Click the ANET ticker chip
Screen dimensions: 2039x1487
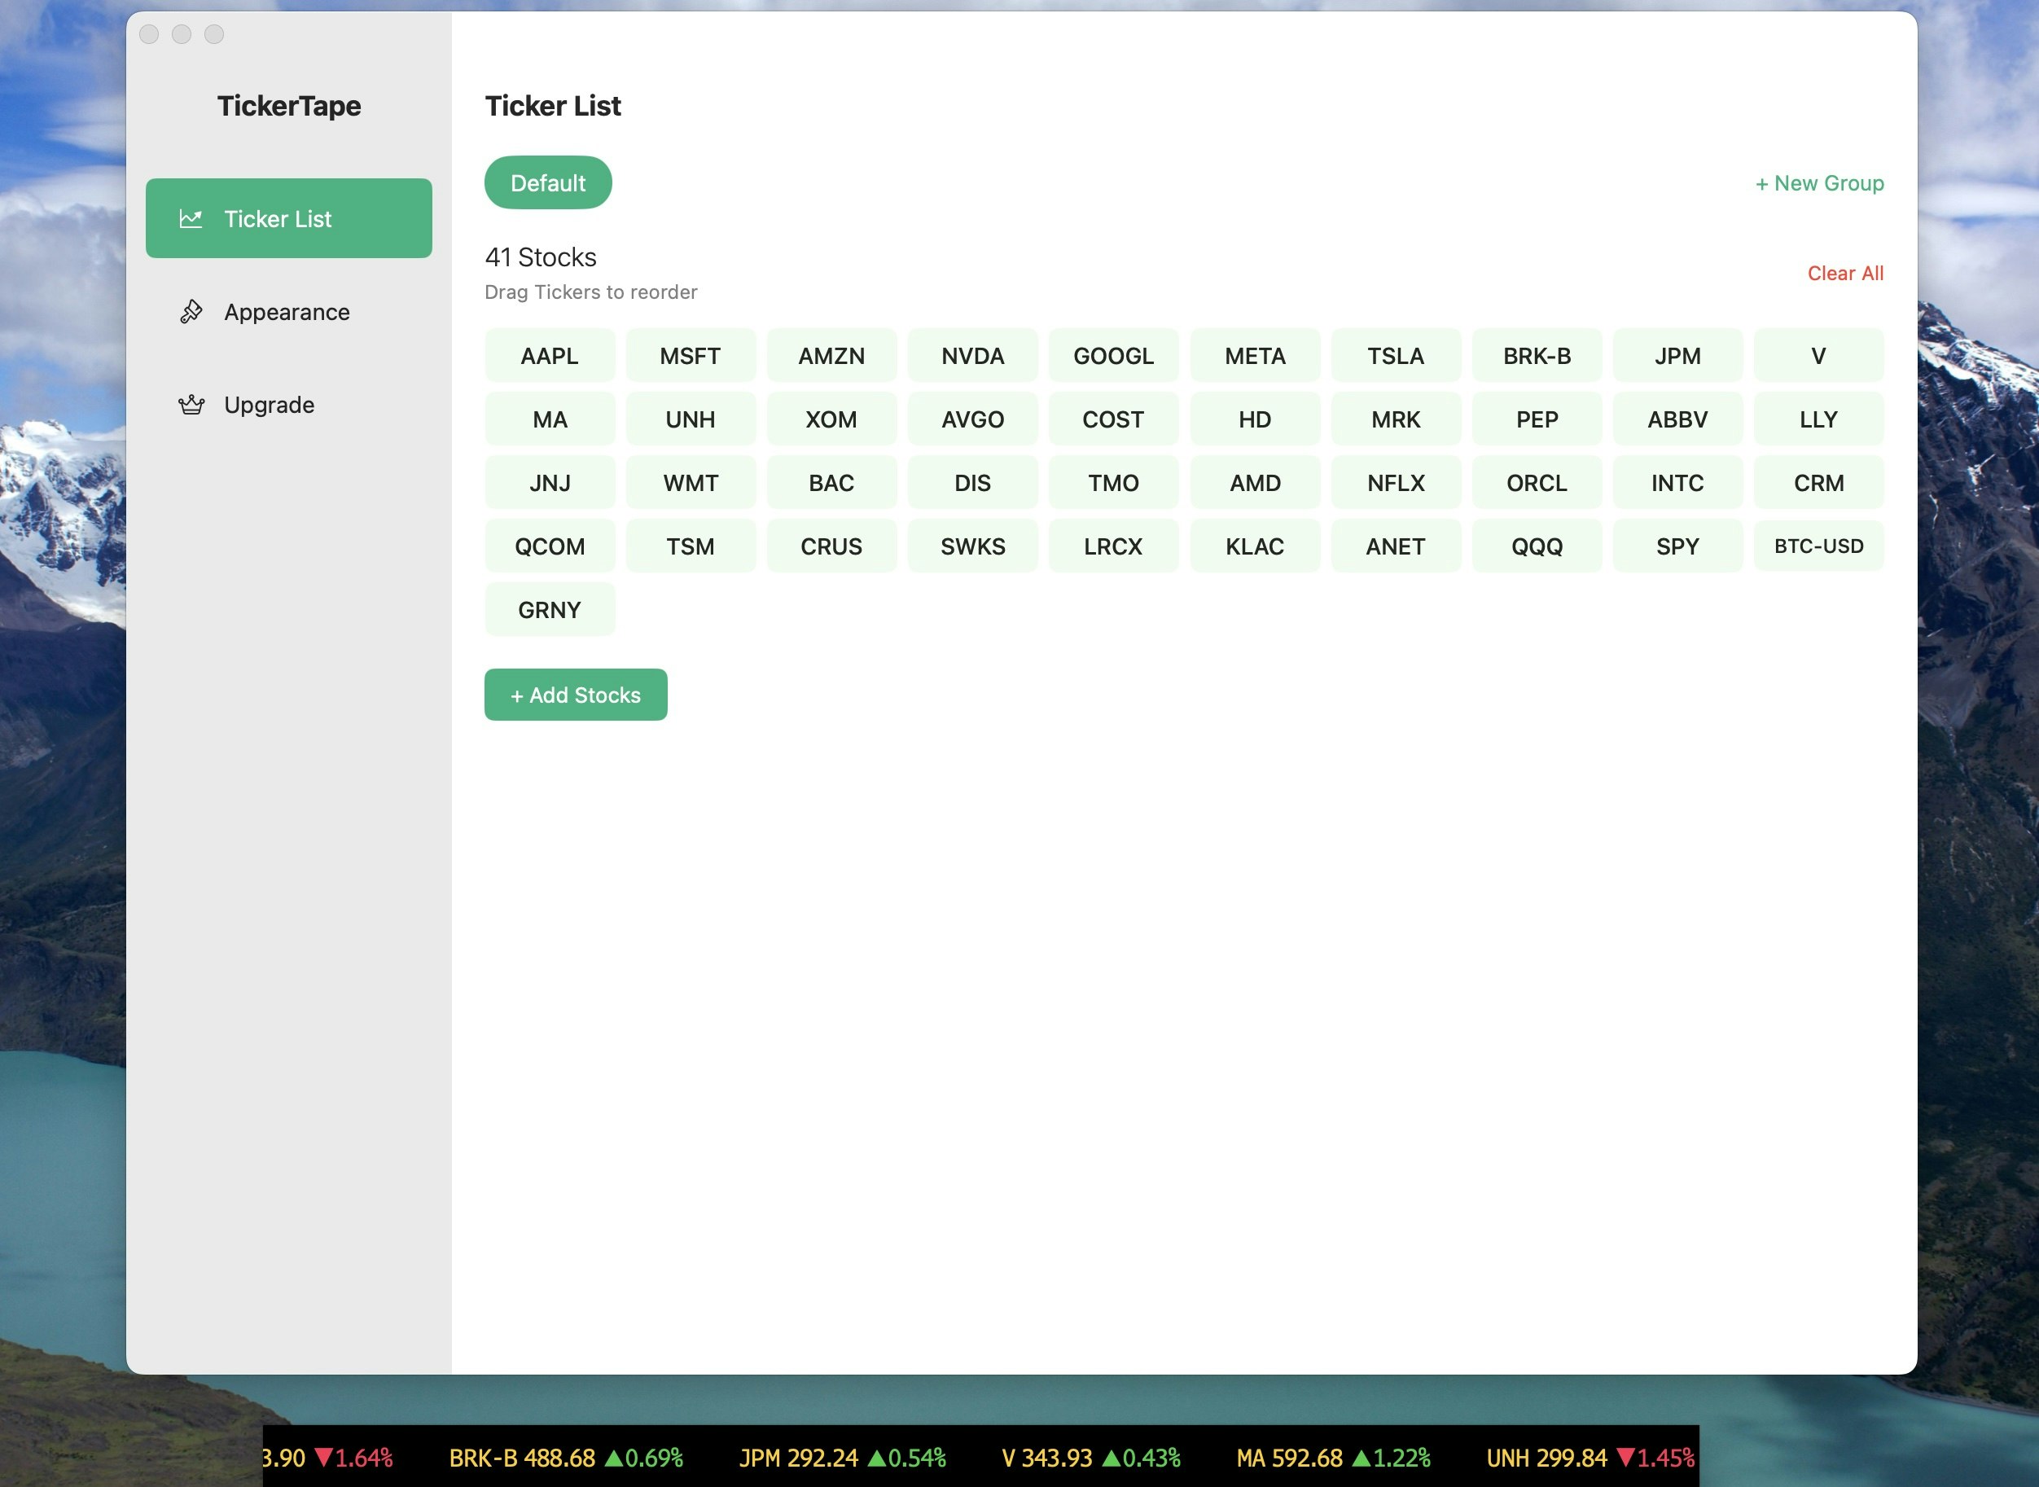point(1396,546)
